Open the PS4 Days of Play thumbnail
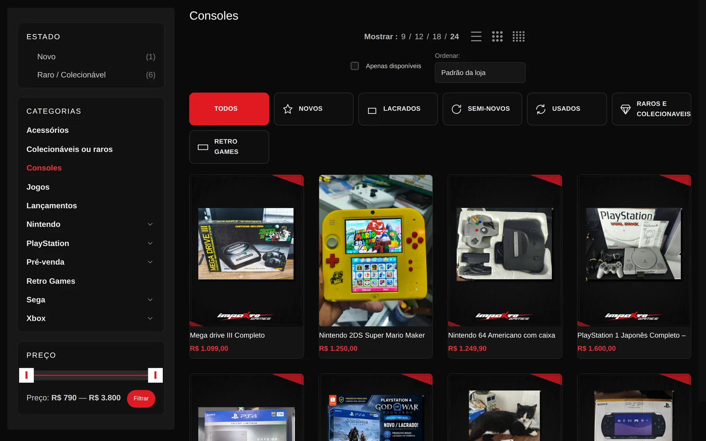Viewport: 706px width, 441px height. [246, 407]
